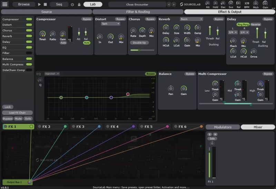Switch to the Filter & Routing tab
Viewport: 276px width, 189px height.
point(138,12)
